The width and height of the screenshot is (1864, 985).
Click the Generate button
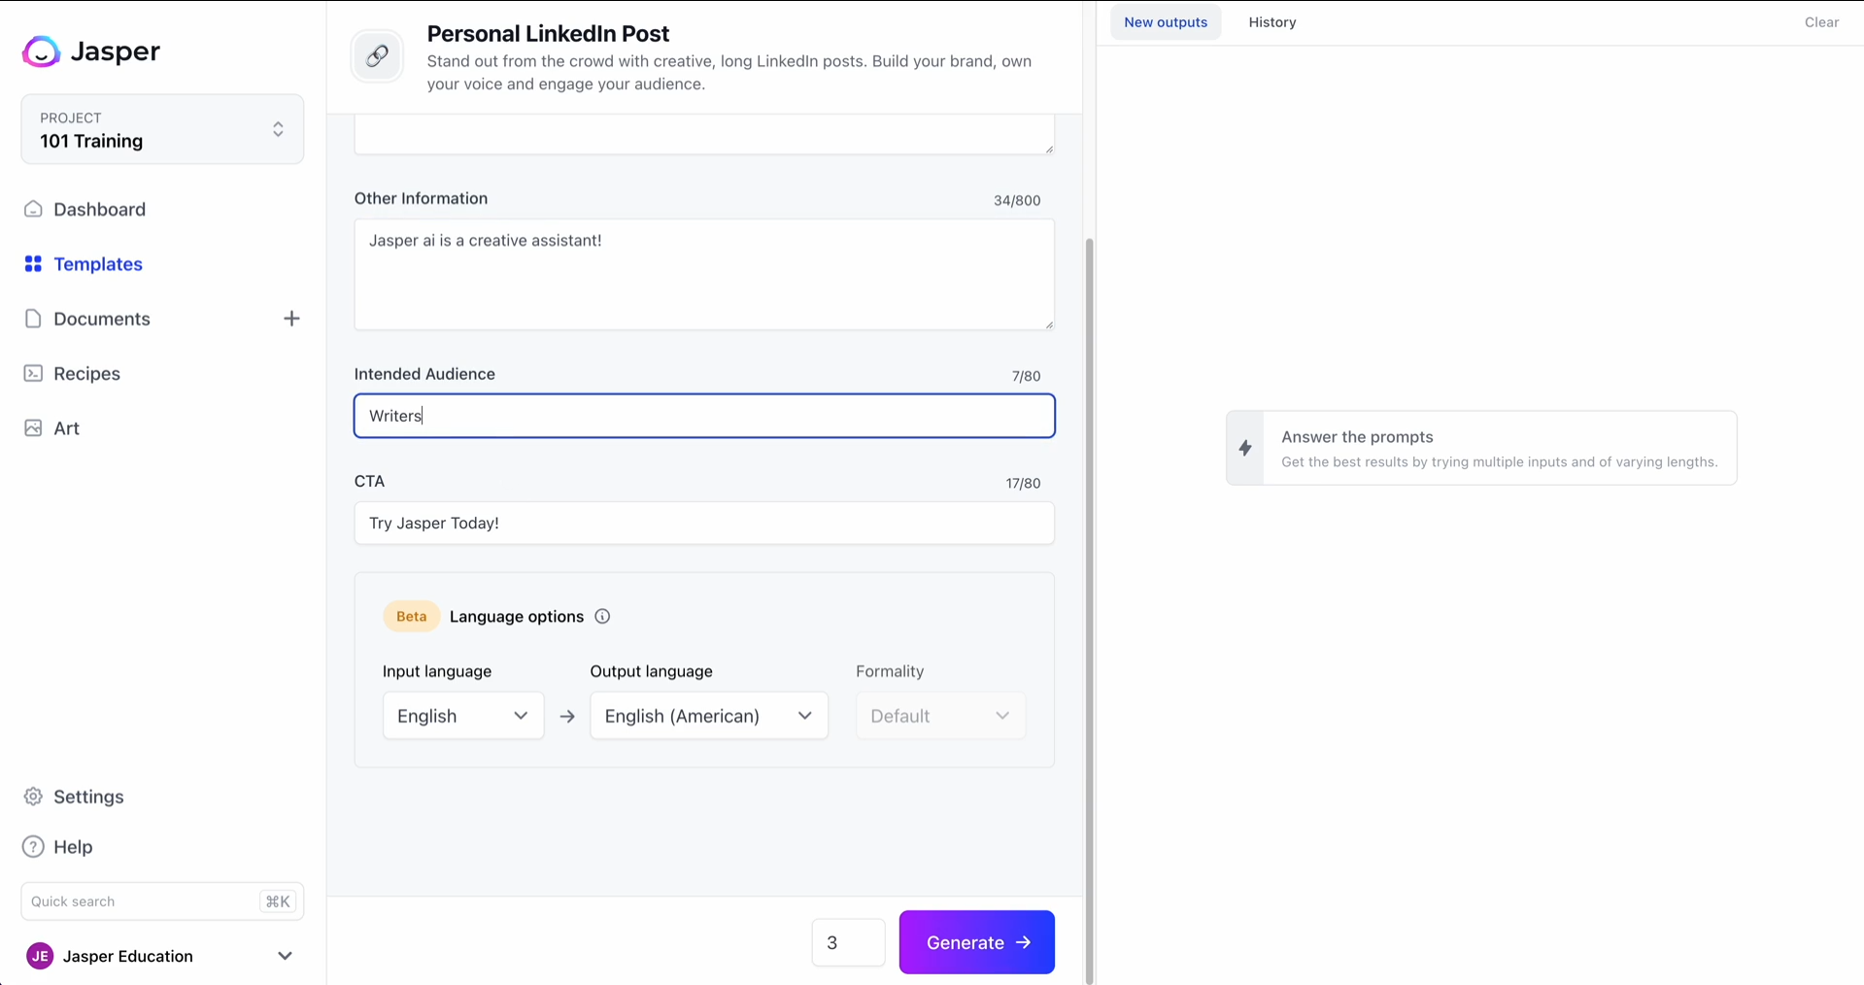pyautogui.click(x=977, y=942)
